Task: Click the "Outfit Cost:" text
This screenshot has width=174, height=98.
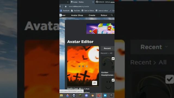Action: [x=73, y=88]
